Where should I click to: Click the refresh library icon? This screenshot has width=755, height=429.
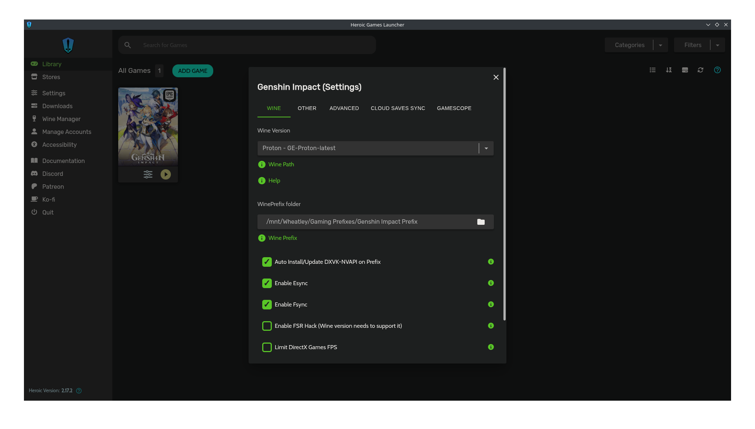700,70
